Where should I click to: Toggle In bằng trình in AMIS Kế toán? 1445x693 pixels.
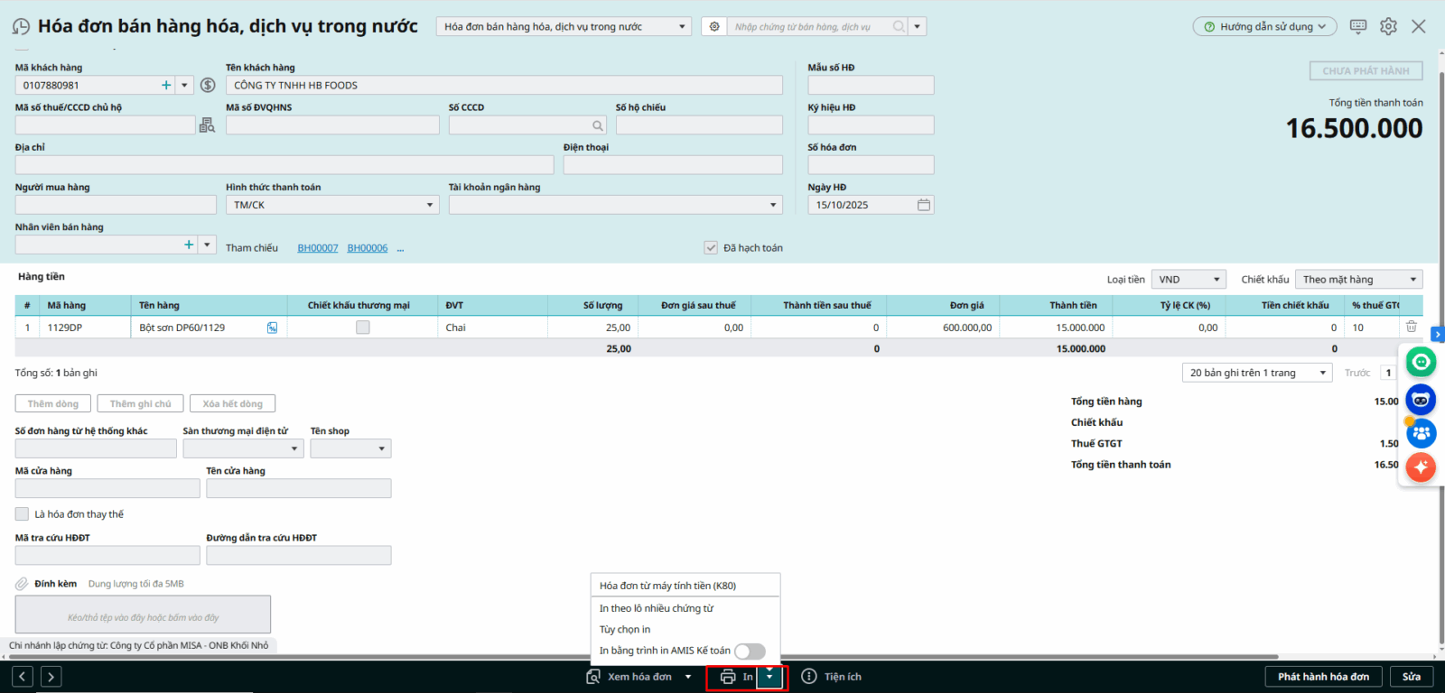[750, 651]
